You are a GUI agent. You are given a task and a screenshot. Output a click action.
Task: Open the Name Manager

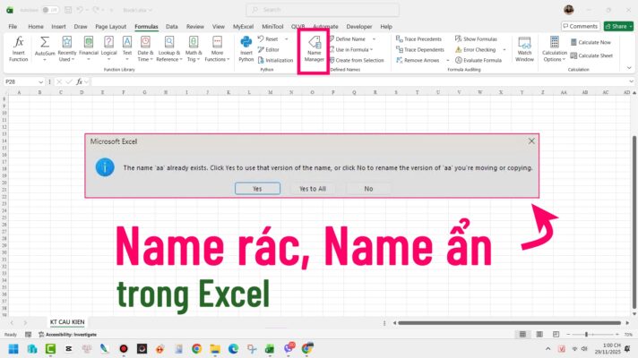coord(314,49)
